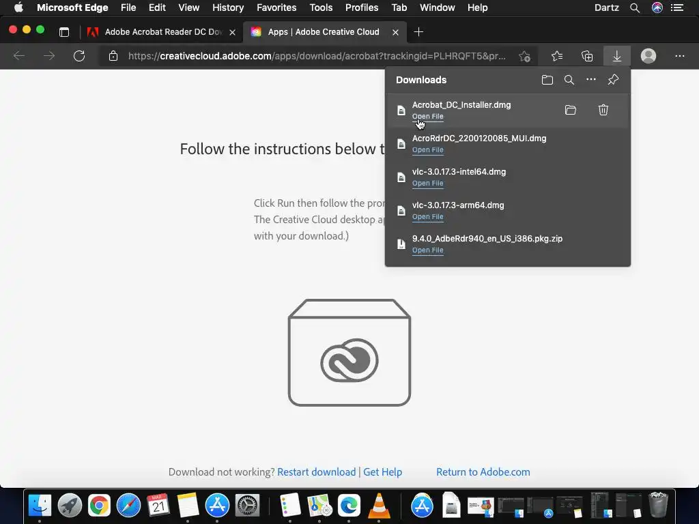Image resolution: width=699 pixels, height=524 pixels.
Task: Open More options in Downloads panel
Action: (x=590, y=80)
